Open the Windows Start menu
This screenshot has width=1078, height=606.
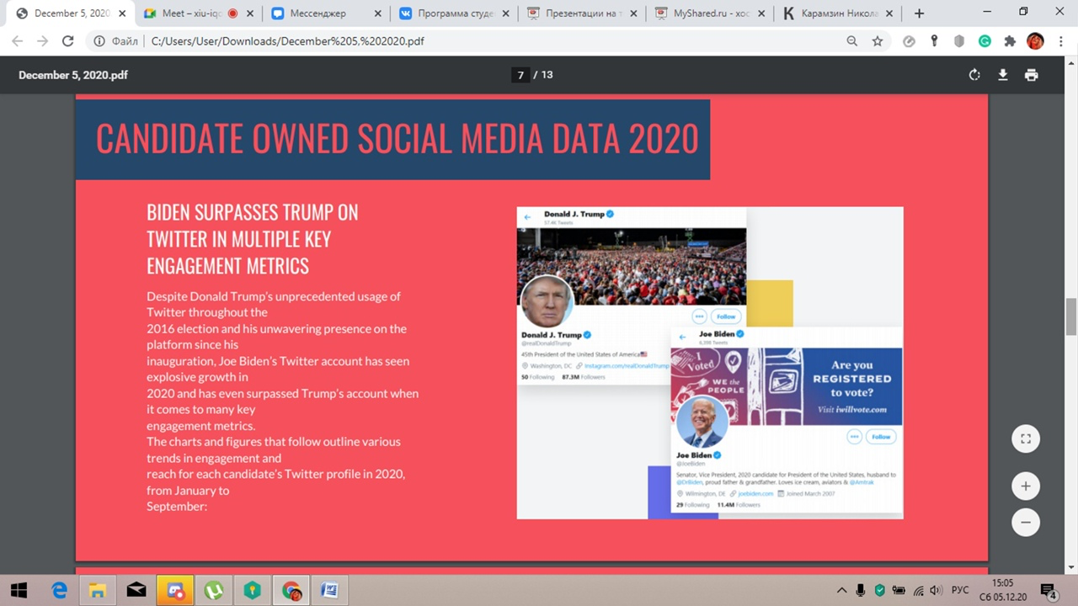coord(19,590)
